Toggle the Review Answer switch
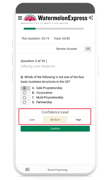This screenshot has height=180, width=111. pos(85,49)
